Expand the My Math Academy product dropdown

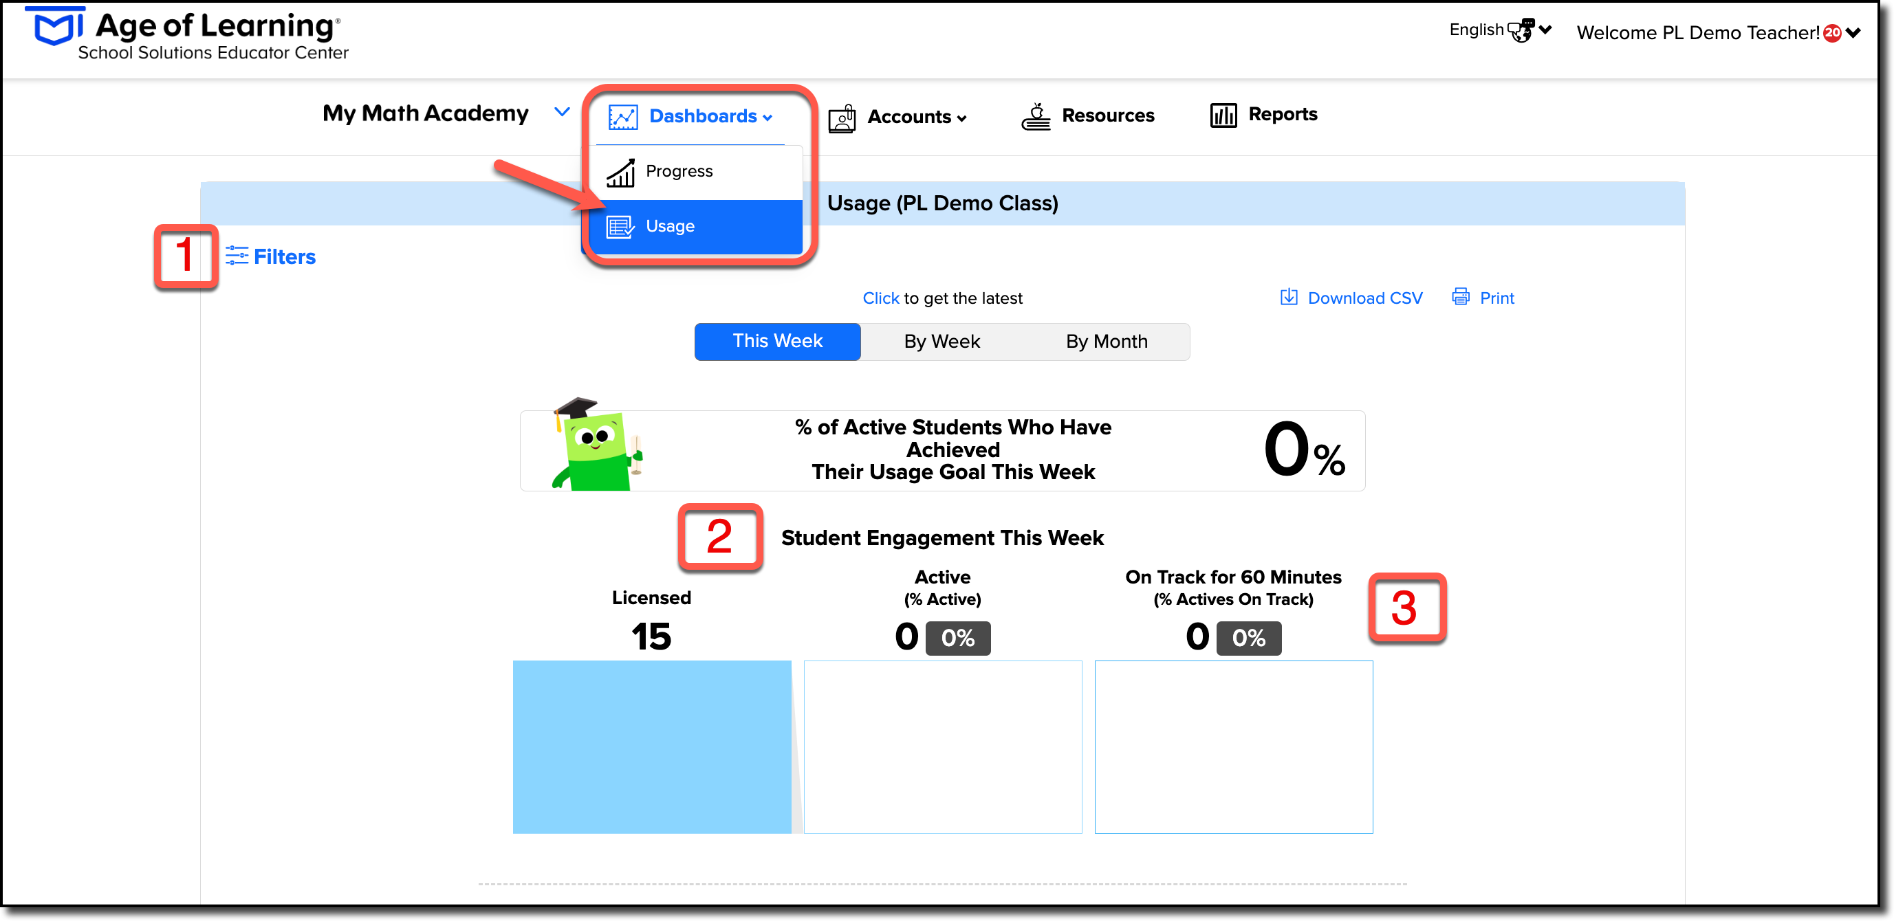click(562, 113)
